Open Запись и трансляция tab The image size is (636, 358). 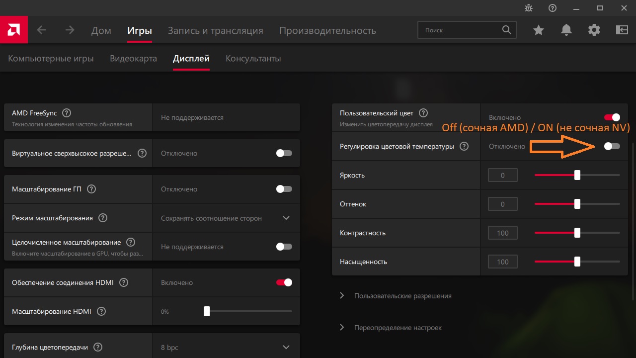[x=216, y=30]
